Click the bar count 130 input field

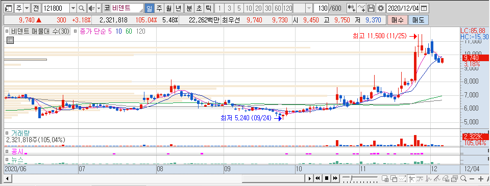(321, 8)
